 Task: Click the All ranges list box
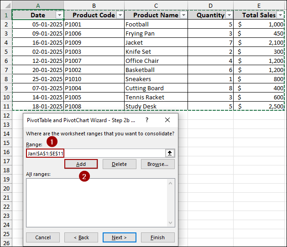click(x=100, y=203)
